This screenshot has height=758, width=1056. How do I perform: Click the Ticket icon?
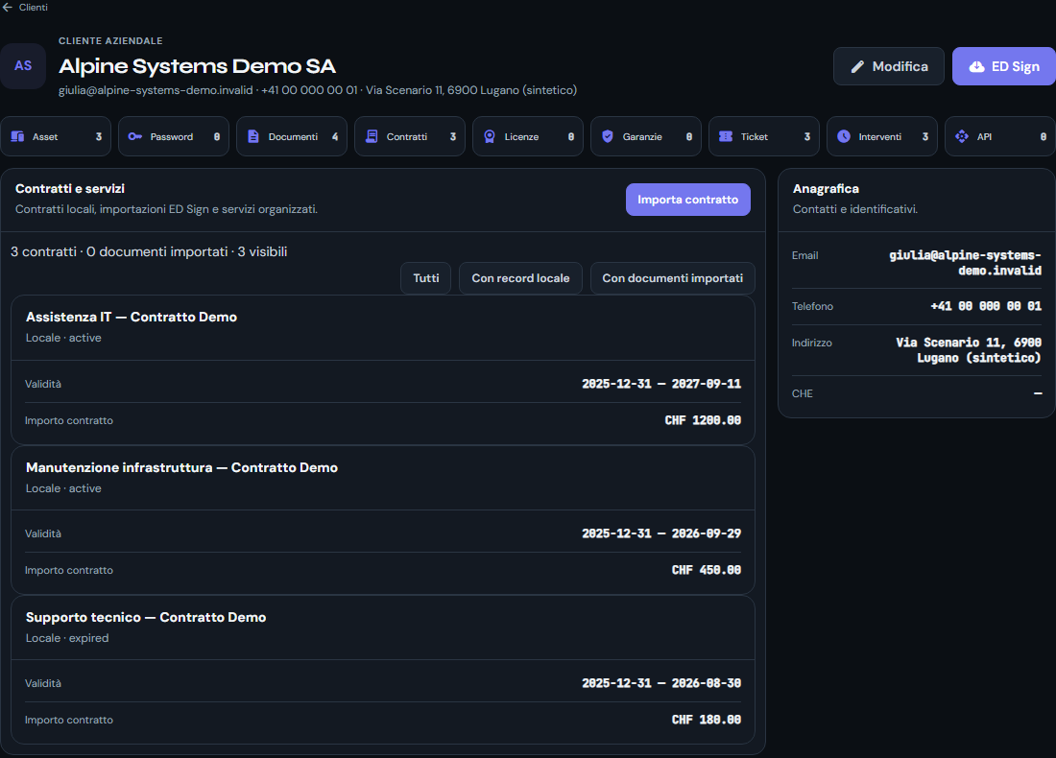coord(726,136)
